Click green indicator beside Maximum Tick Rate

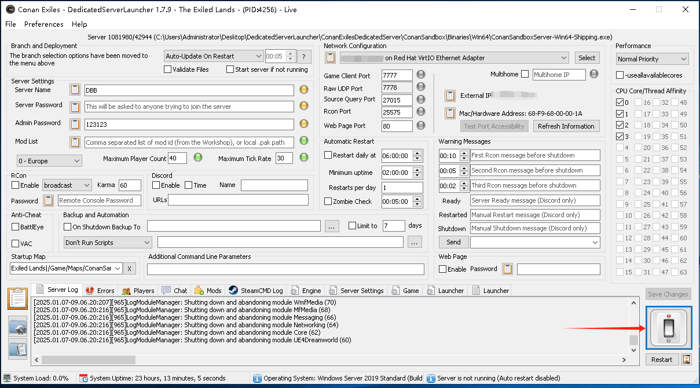pos(303,158)
